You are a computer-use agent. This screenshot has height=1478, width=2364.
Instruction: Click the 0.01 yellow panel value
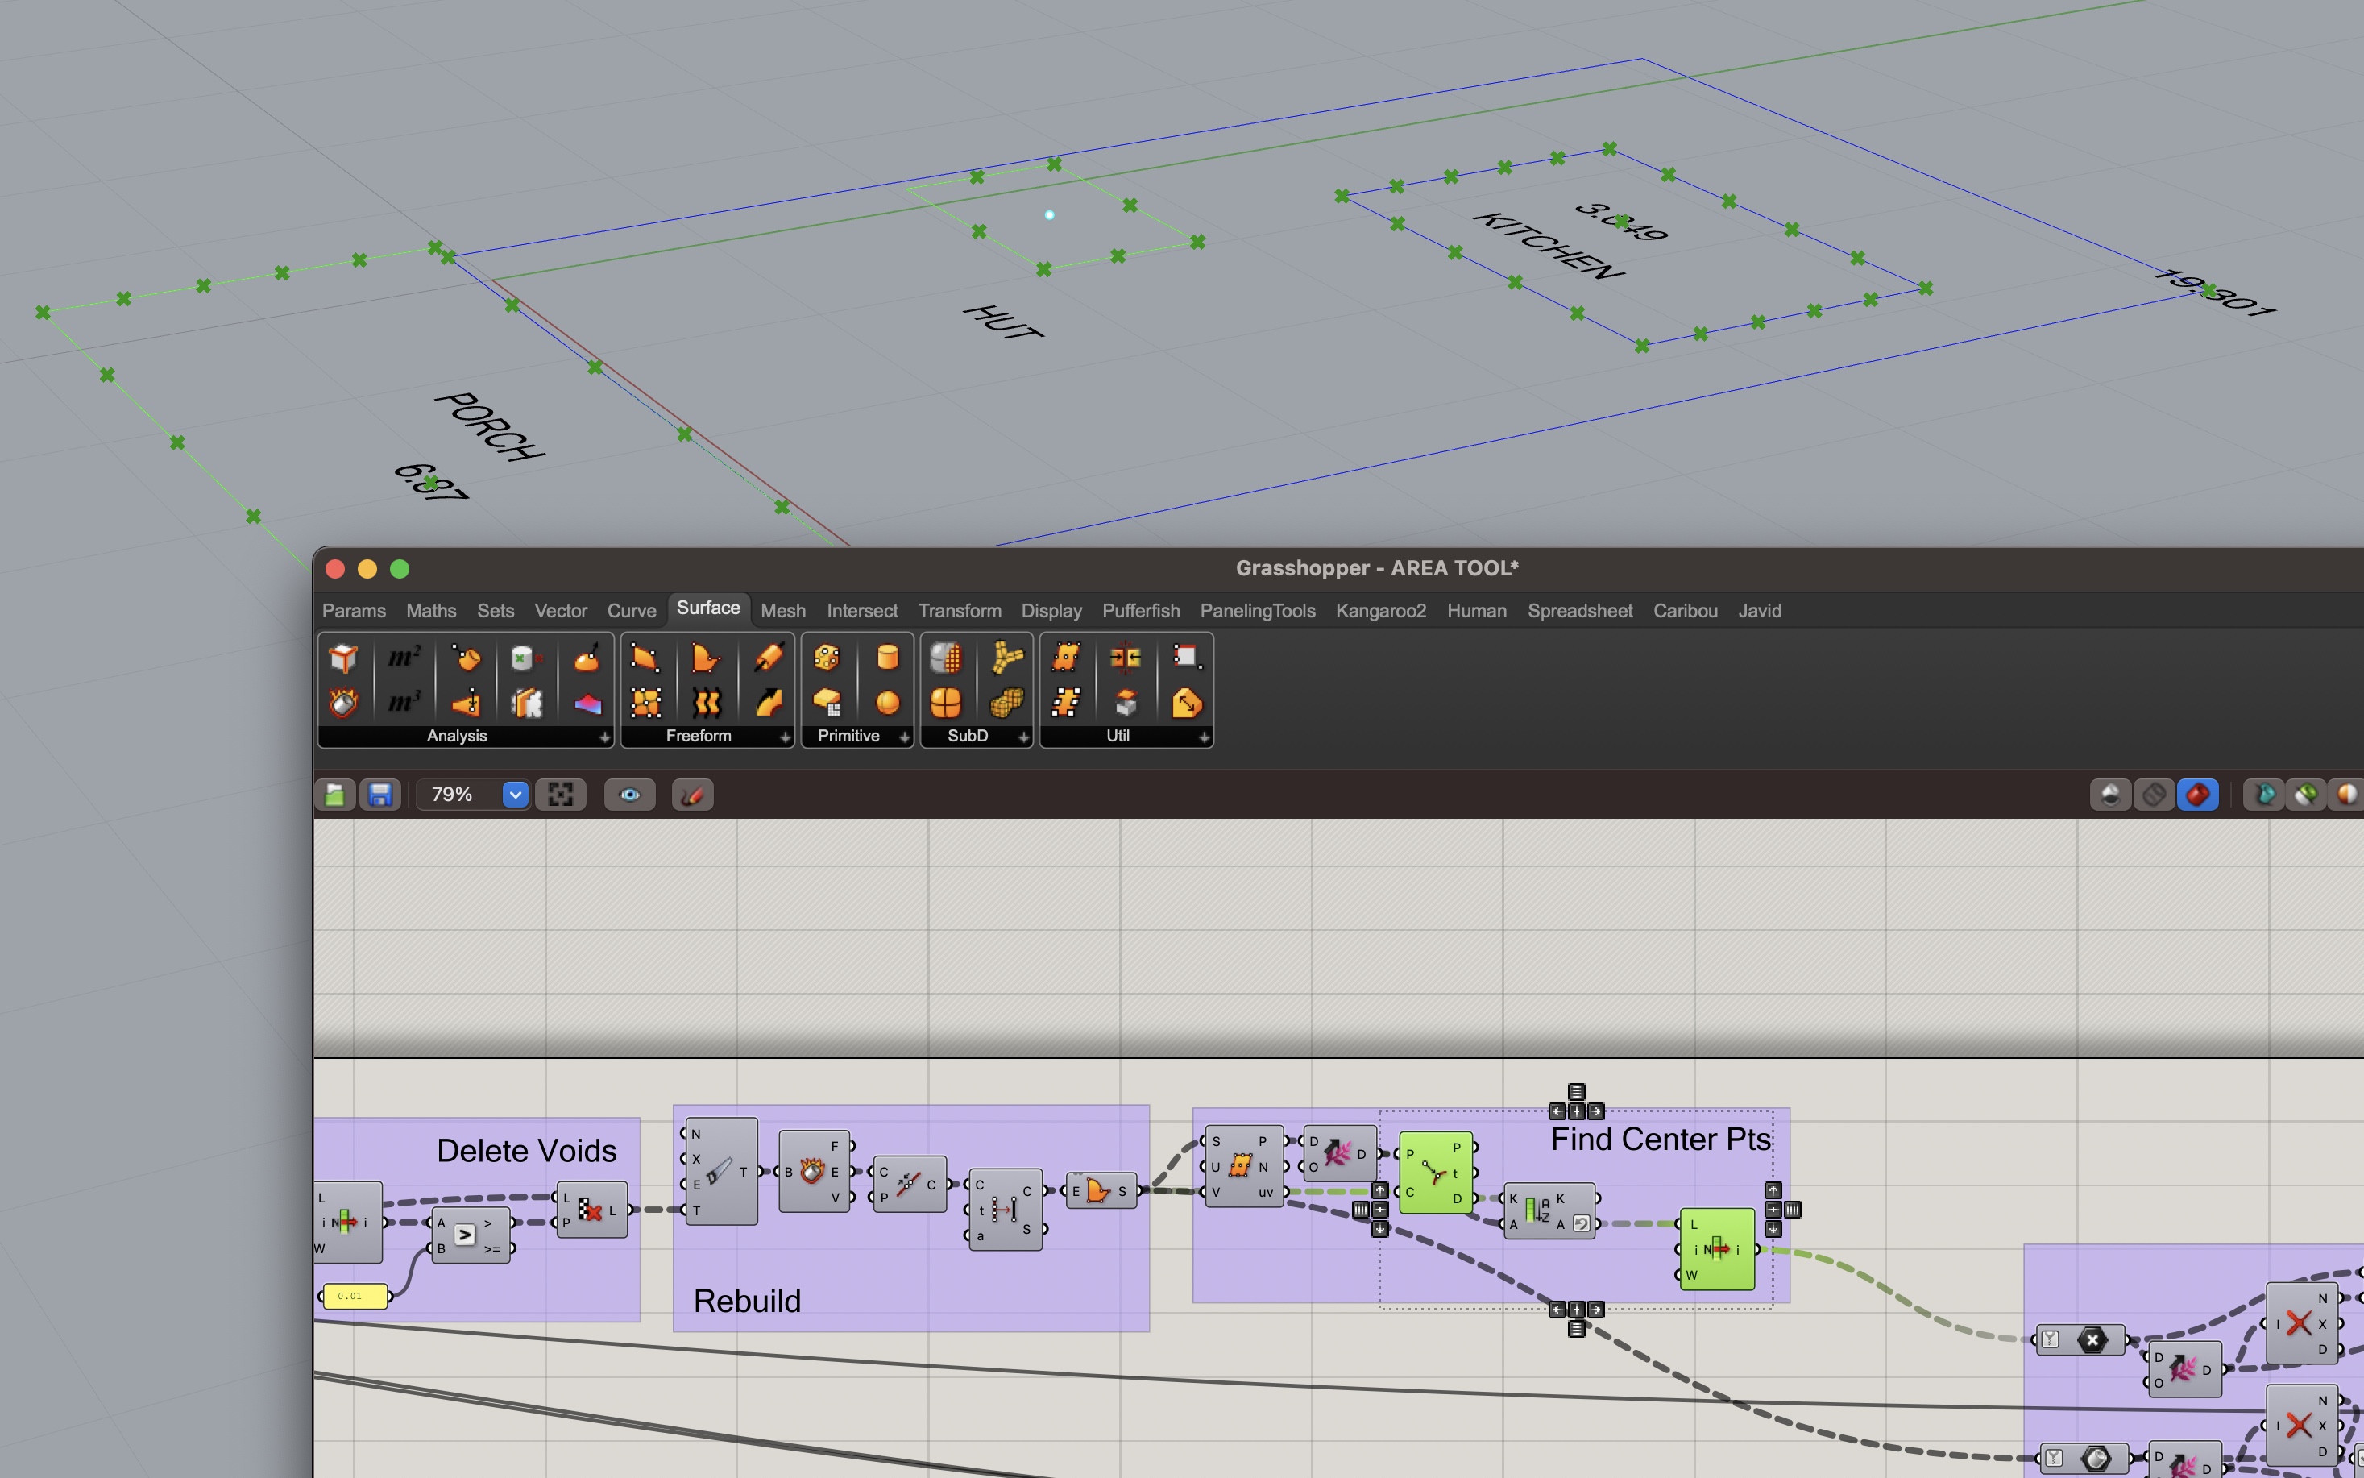click(354, 1296)
